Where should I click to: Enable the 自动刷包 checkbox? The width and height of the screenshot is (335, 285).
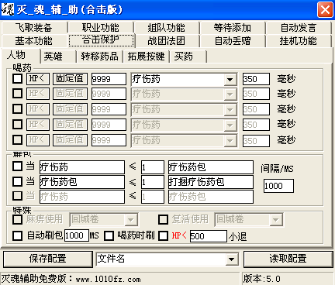(17, 235)
